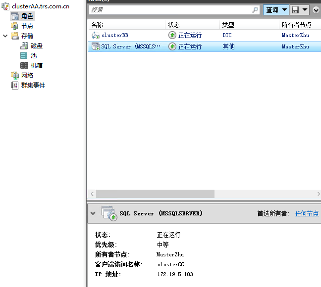Click the SQL Server icon in details header
The image size is (321, 287).
coord(109,213)
